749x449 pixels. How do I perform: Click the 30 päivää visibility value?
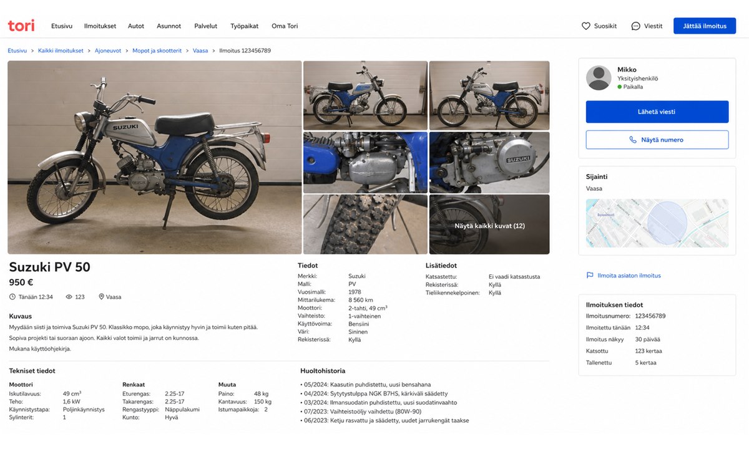tap(647, 339)
